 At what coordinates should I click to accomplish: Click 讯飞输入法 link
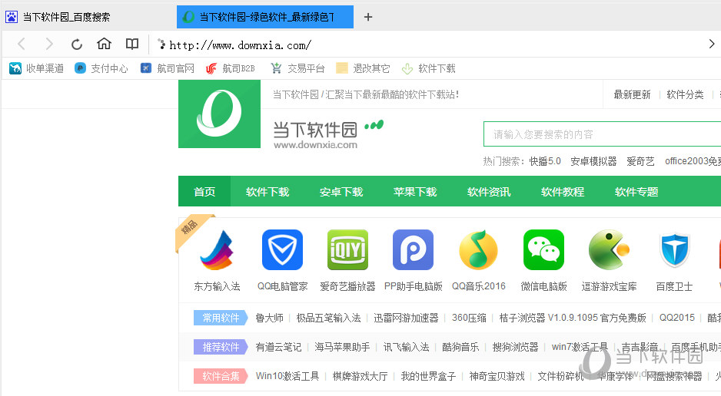(x=406, y=347)
